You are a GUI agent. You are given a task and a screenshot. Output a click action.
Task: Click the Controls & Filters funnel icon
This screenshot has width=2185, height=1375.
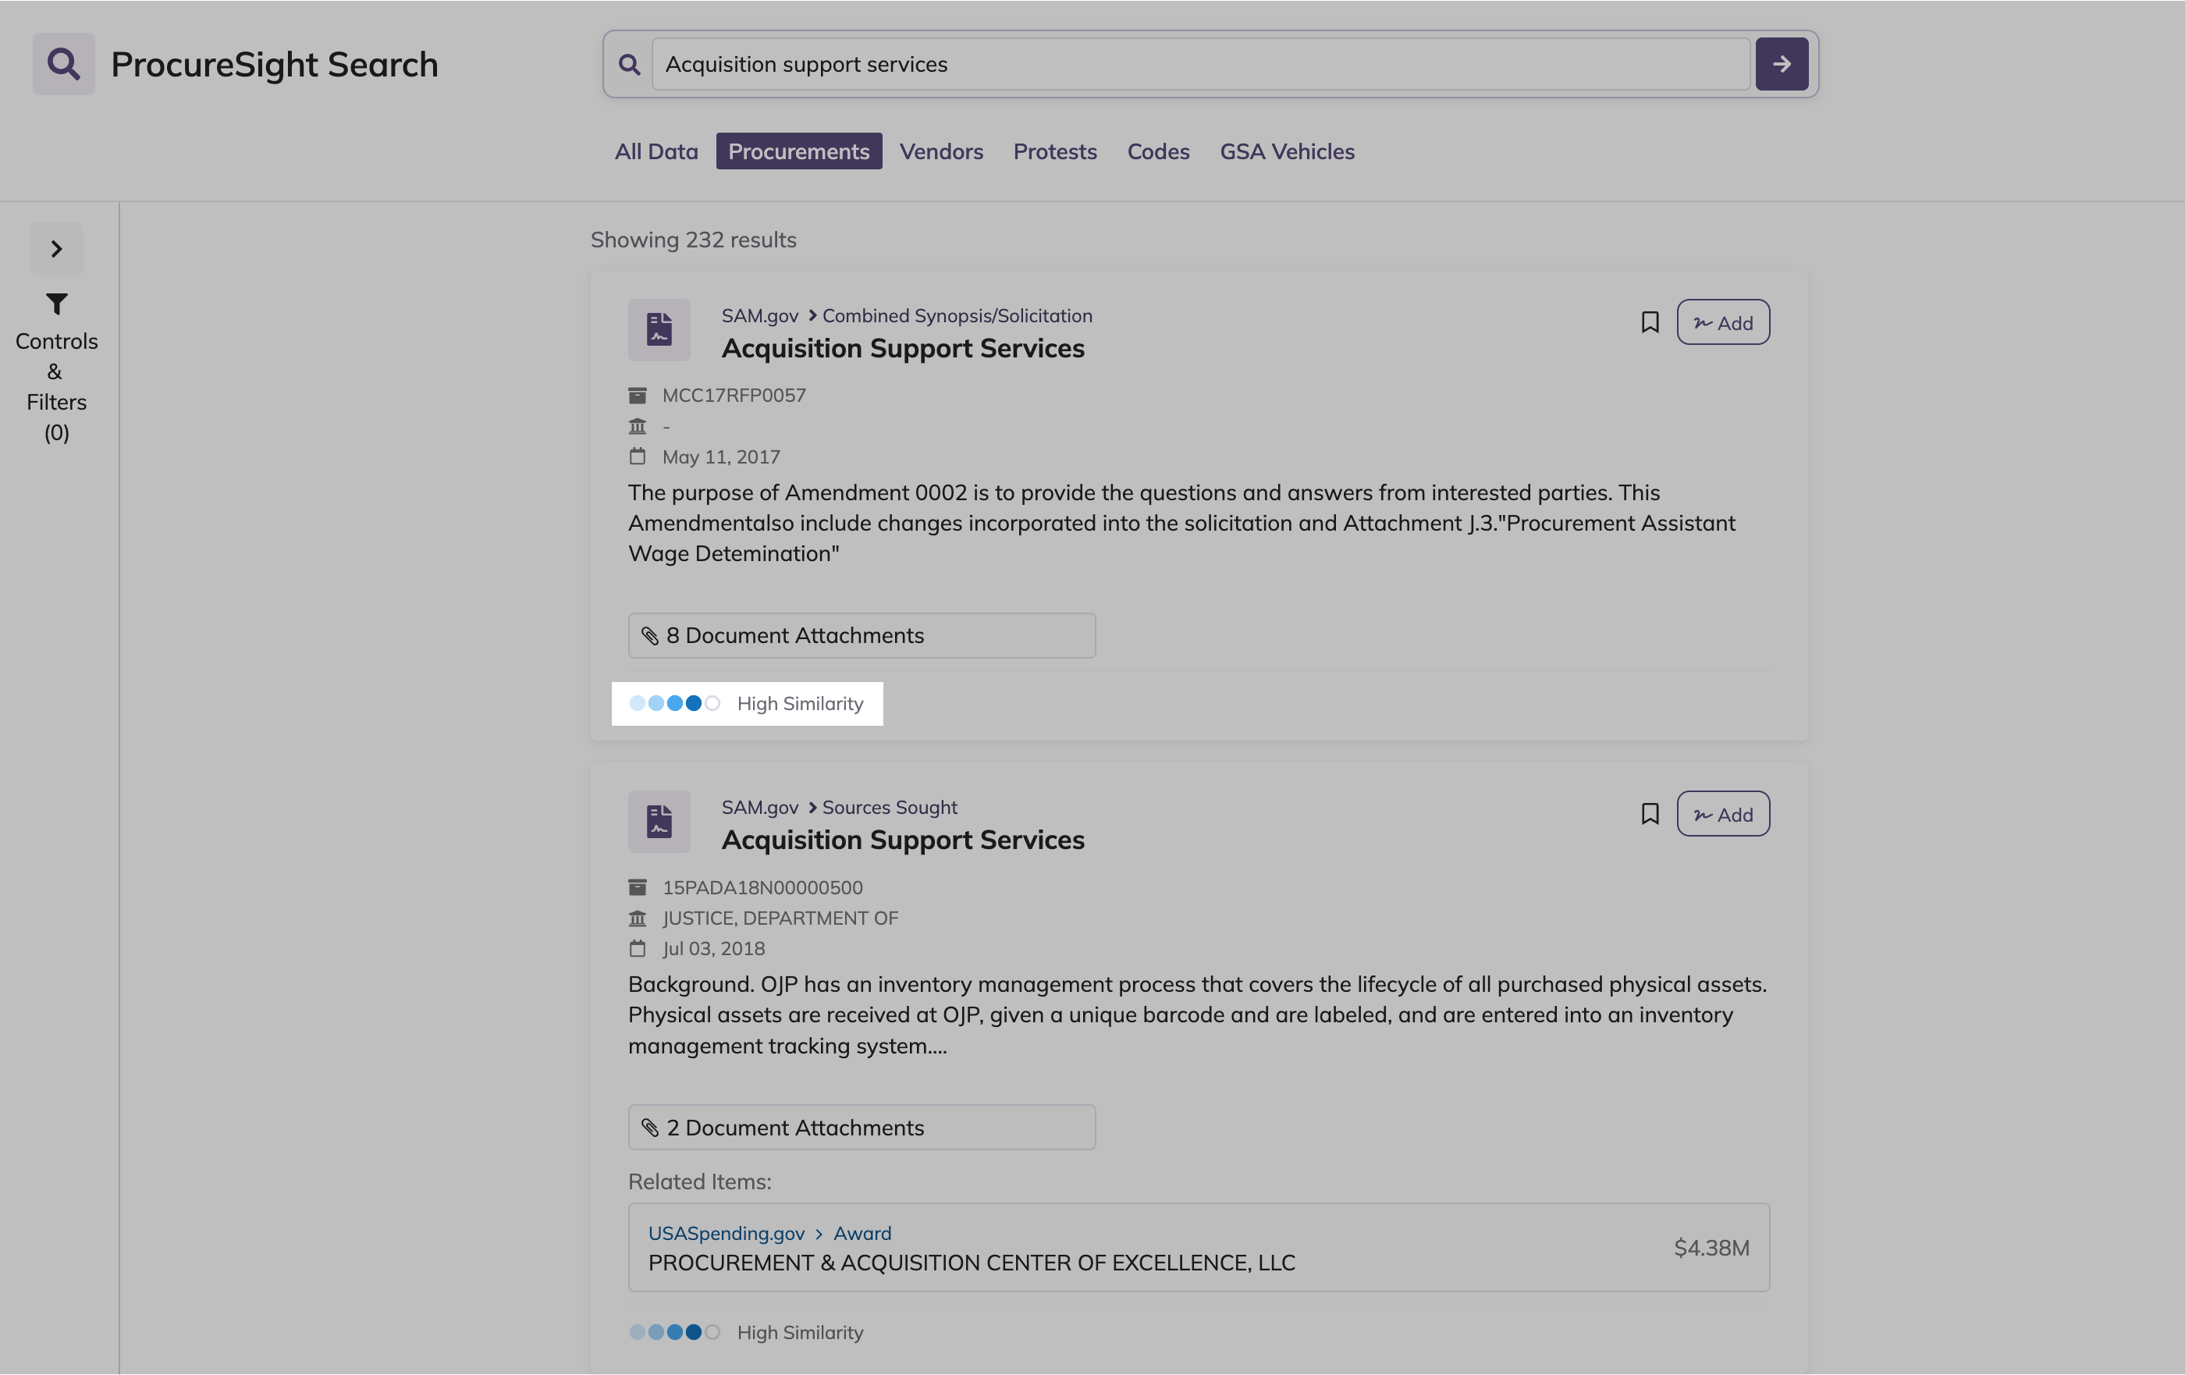[x=56, y=303]
